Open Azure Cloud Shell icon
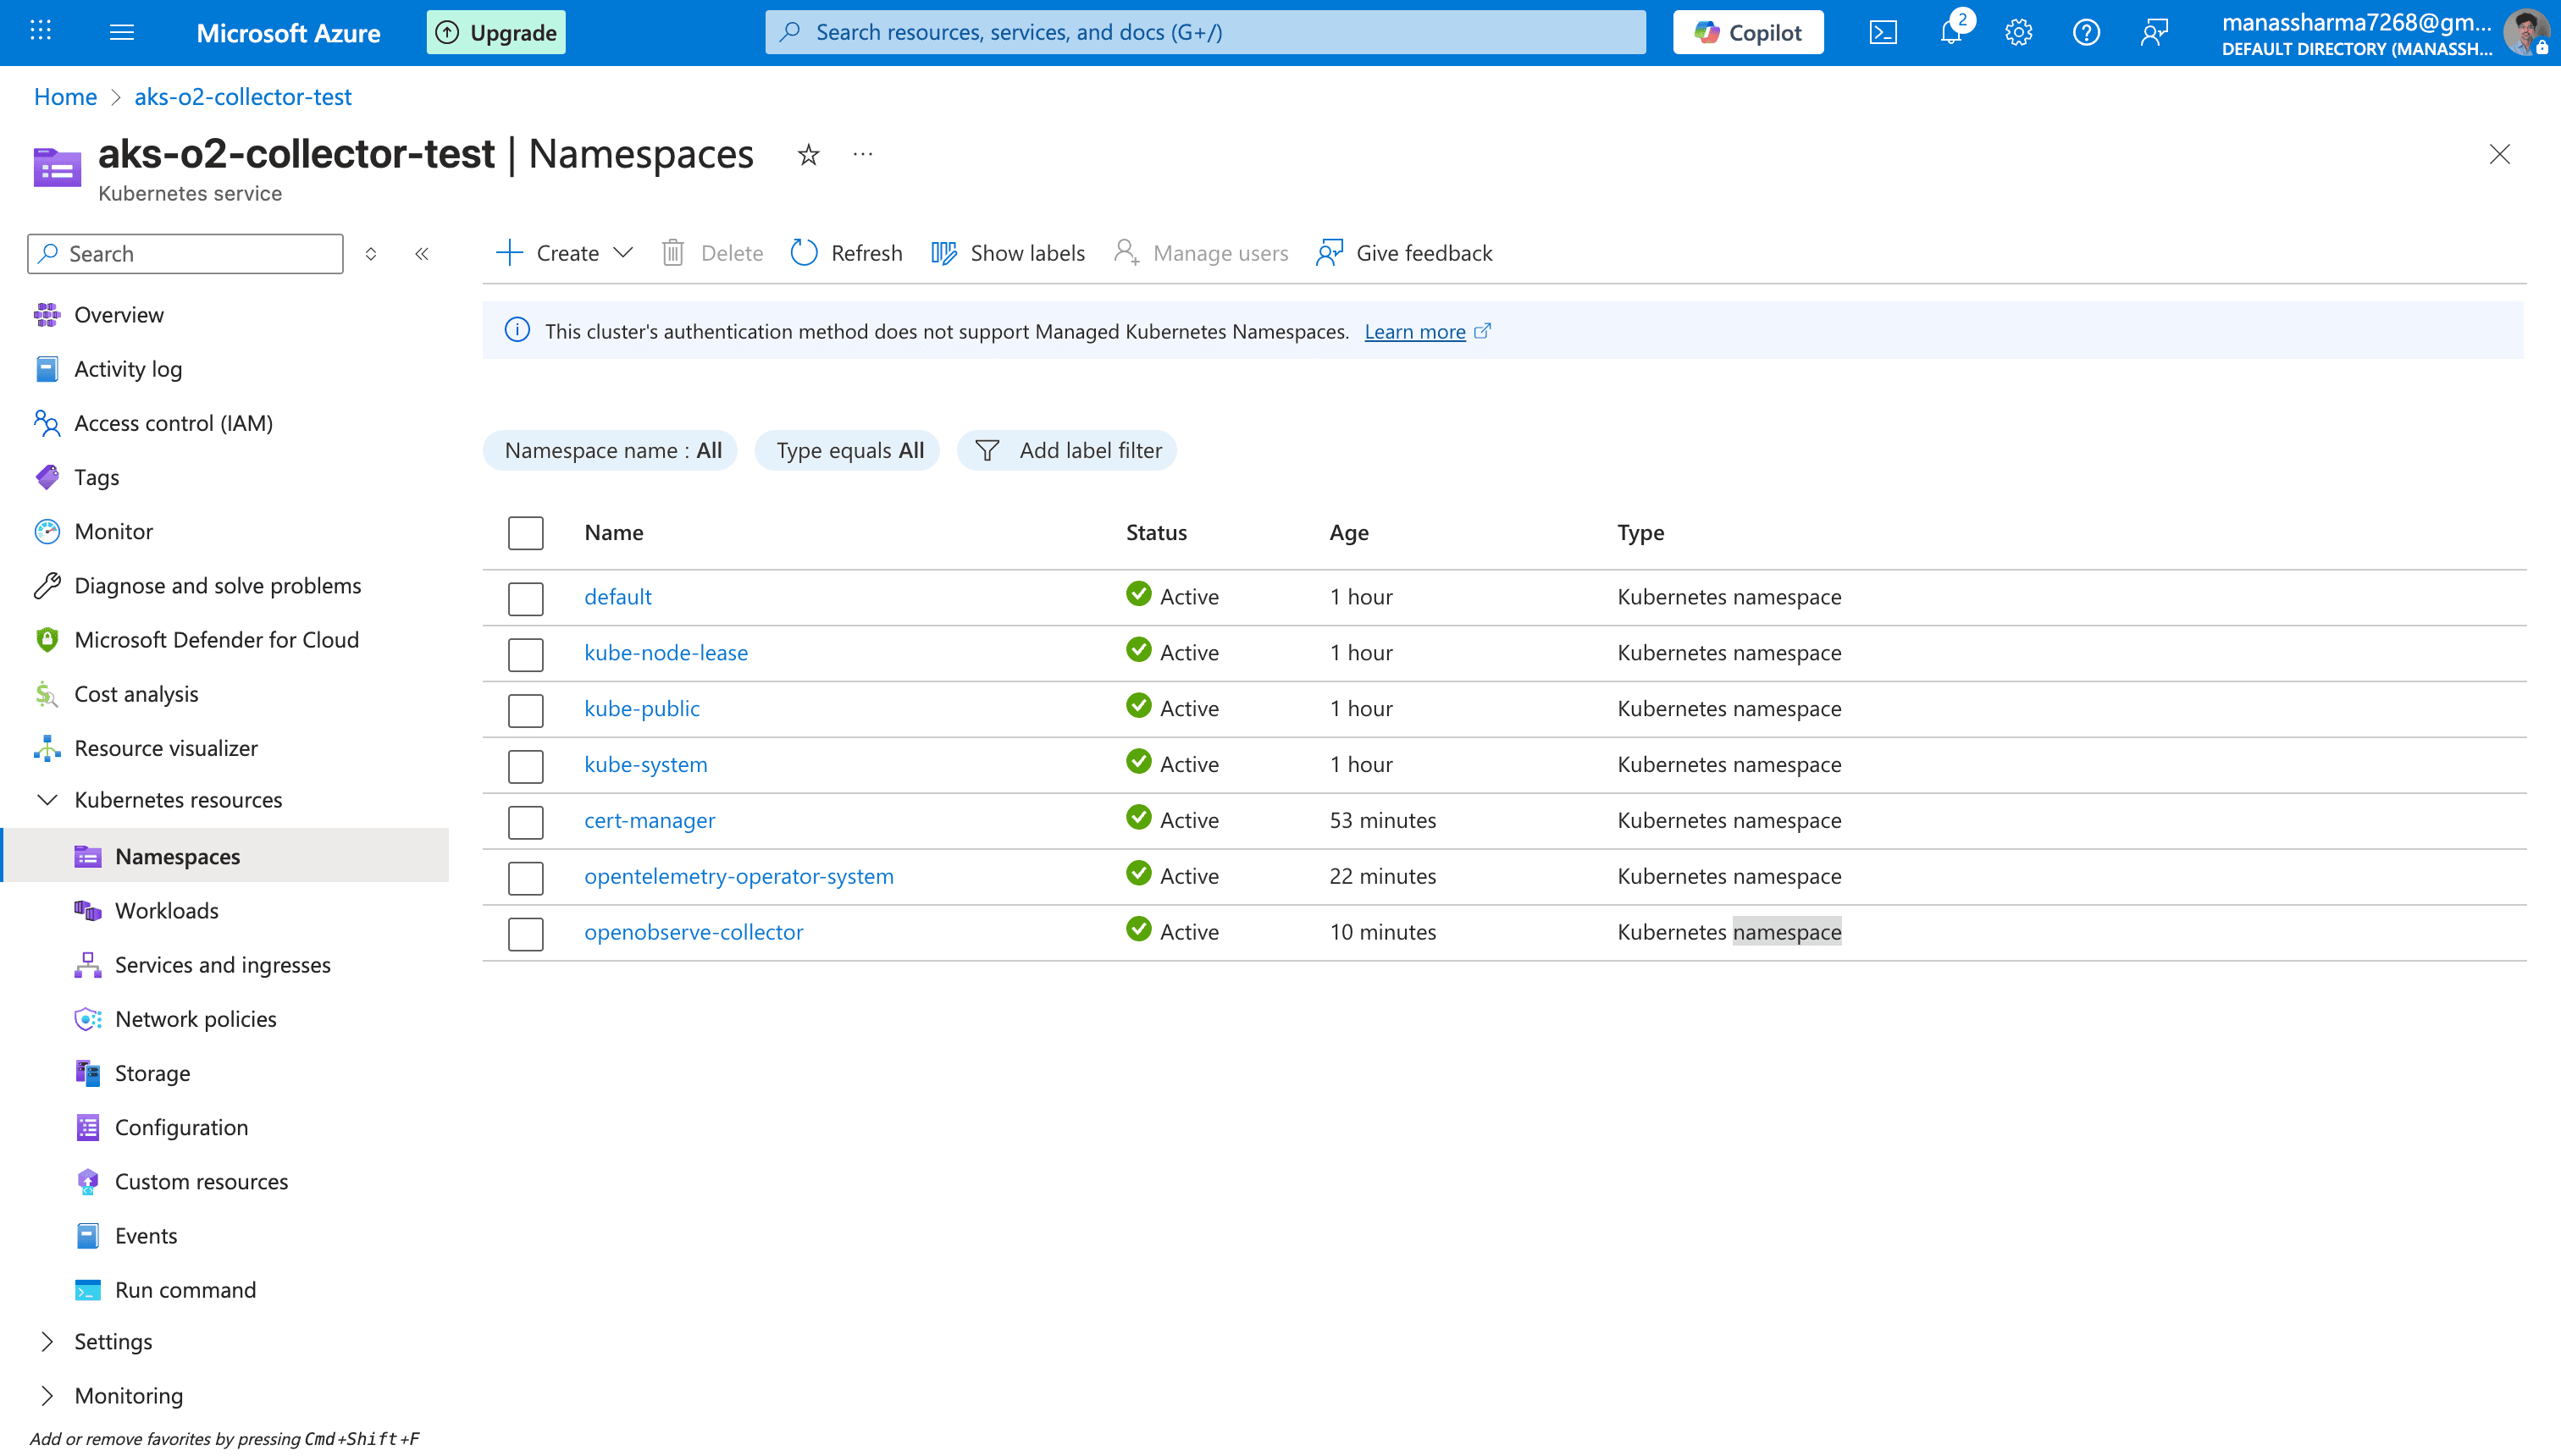 (1883, 32)
